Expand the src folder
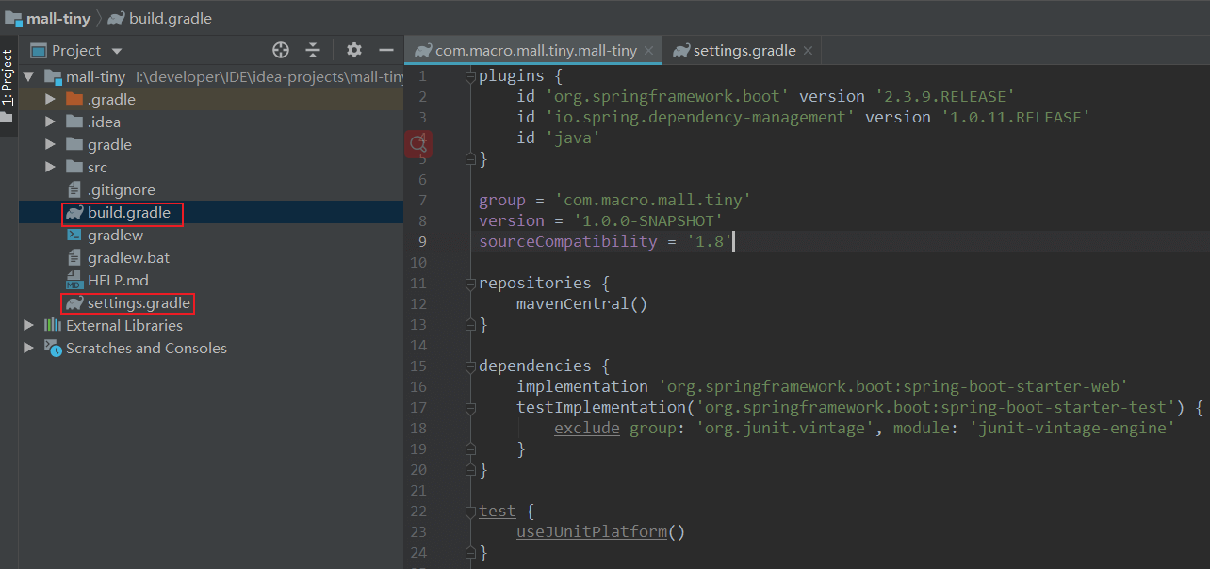Image resolution: width=1210 pixels, height=569 pixels. click(x=51, y=167)
